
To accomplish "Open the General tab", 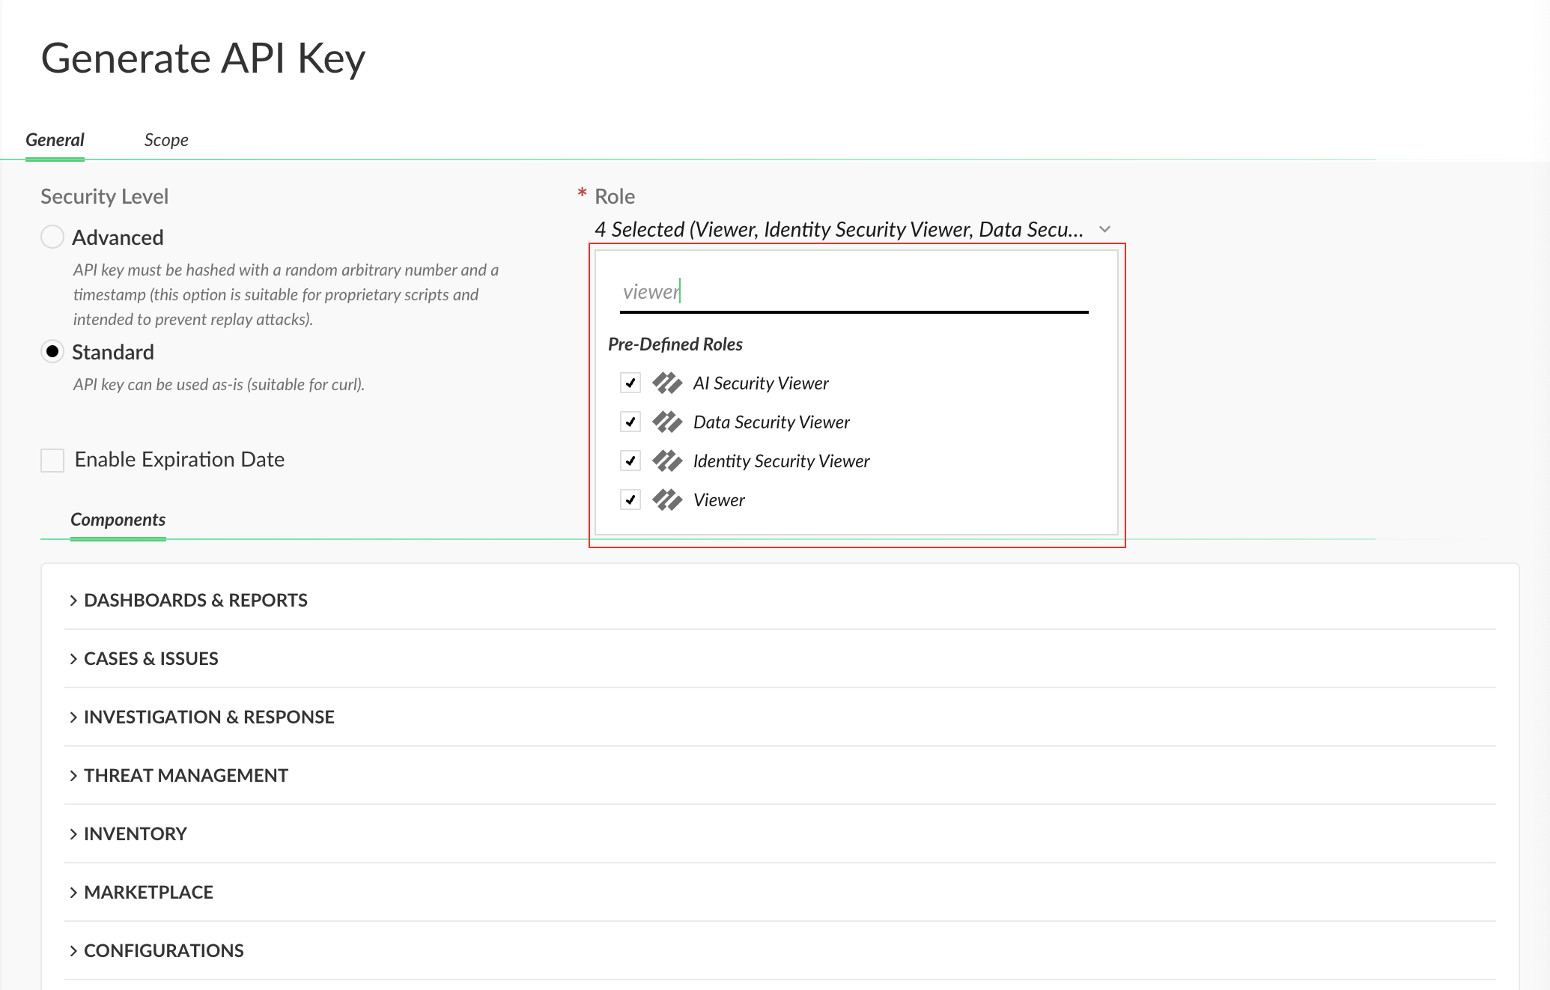I will (55, 140).
